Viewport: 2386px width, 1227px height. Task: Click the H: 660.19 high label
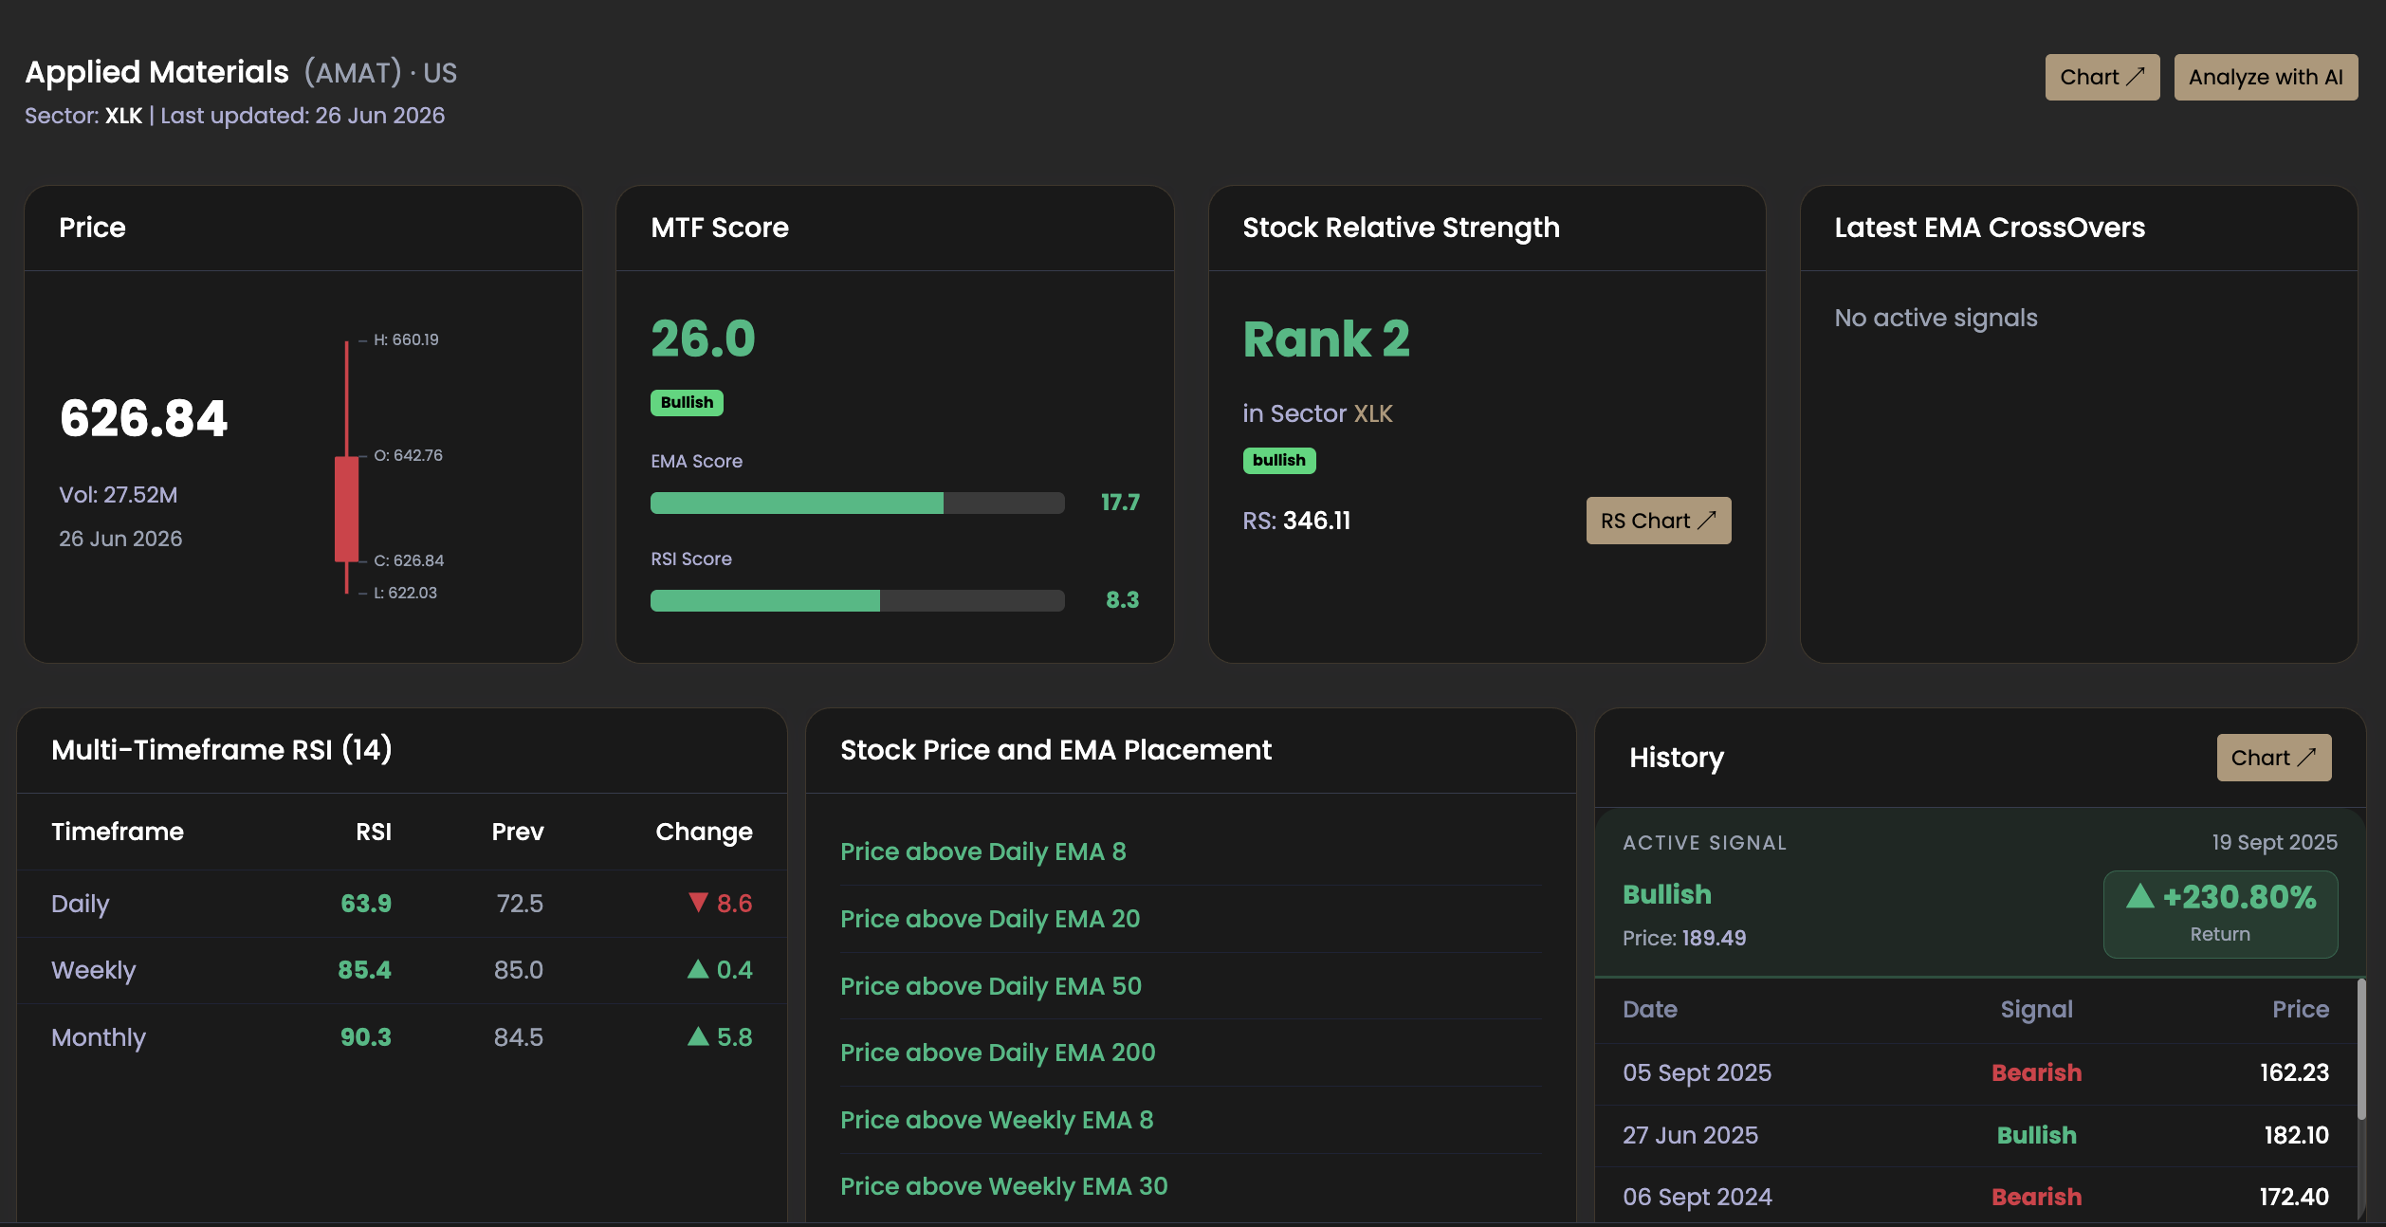coord(406,339)
